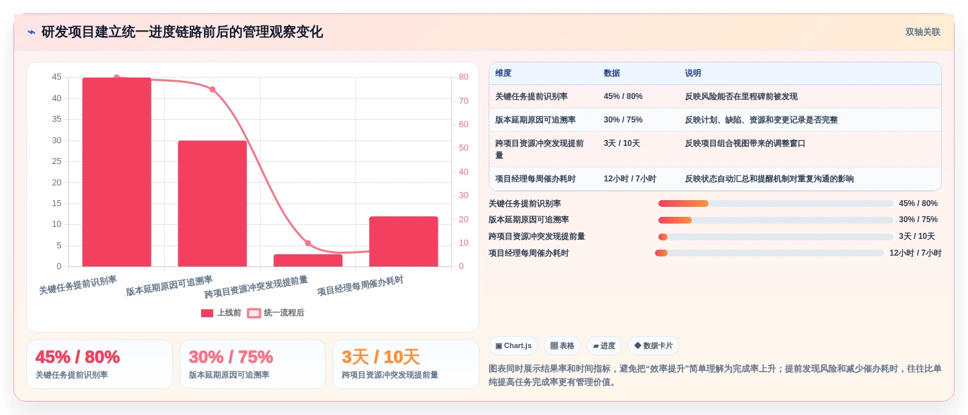The image size is (968, 415).
Task: Click the Chart.js tag chip
Action: coord(513,346)
